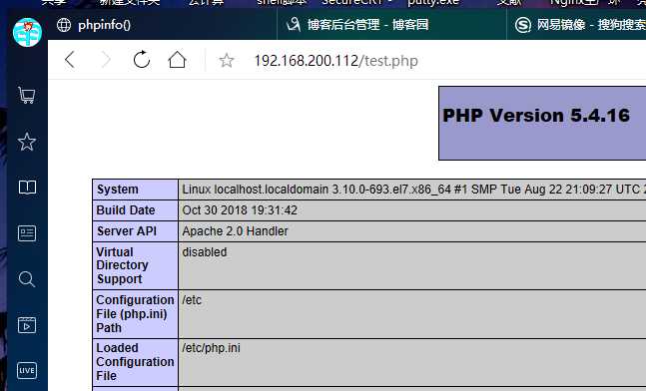Bookmark page with address bar star
Screen dimensions: 646x391
tap(227, 61)
